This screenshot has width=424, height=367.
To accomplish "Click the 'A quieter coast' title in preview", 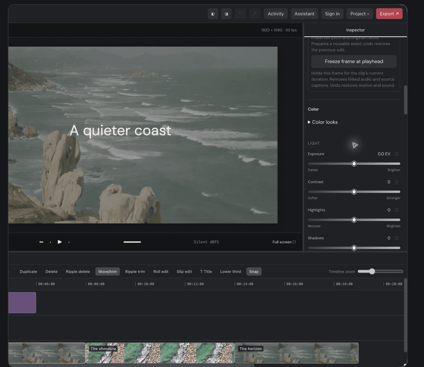I will pos(120,130).
